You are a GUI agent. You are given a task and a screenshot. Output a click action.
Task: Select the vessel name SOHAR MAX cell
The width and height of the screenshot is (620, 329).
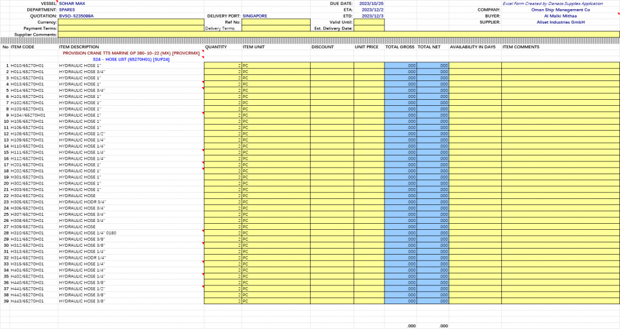point(73,4)
